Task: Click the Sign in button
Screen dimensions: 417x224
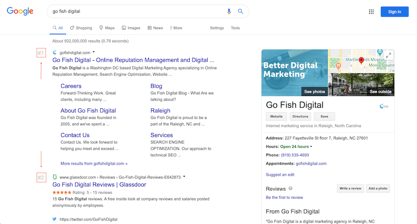Action: point(394,12)
